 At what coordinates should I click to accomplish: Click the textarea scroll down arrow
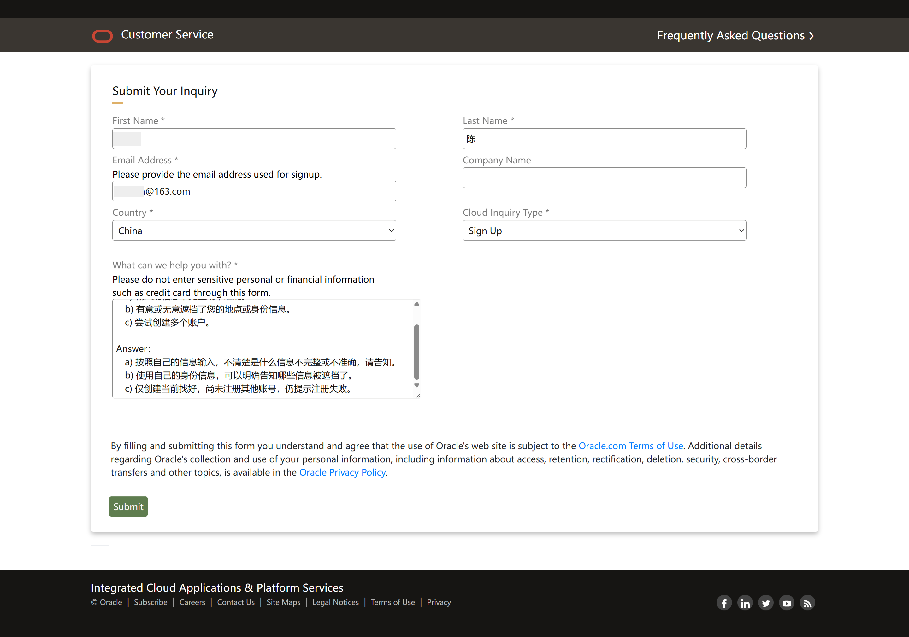416,385
